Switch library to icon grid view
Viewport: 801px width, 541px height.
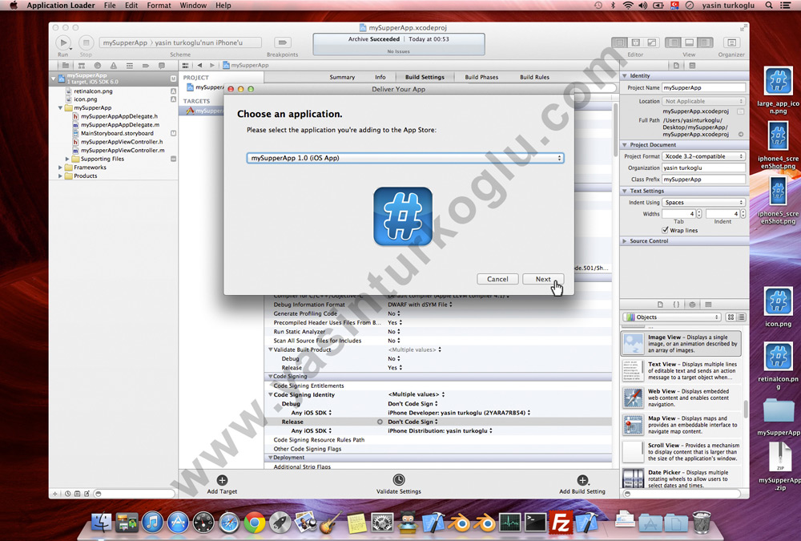tap(731, 317)
